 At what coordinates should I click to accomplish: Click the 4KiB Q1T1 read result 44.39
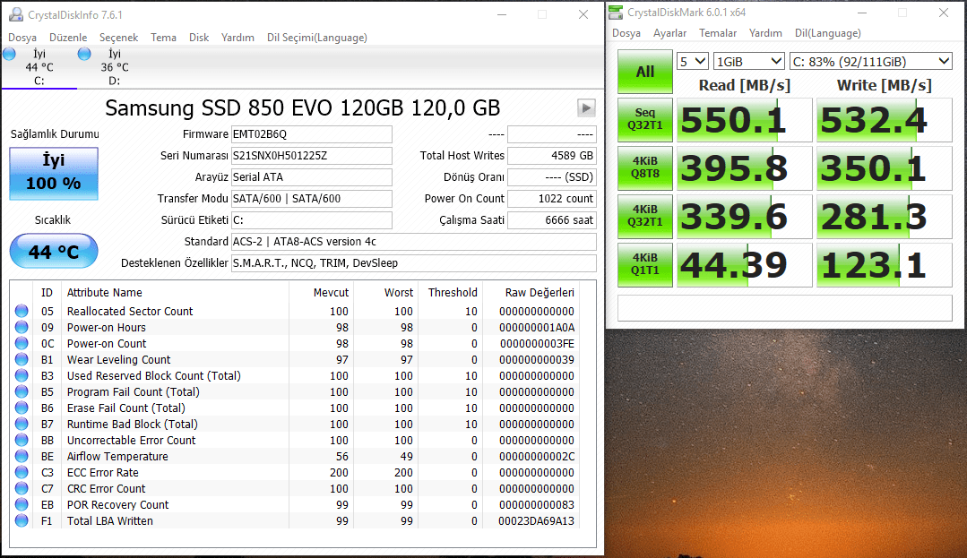(745, 265)
